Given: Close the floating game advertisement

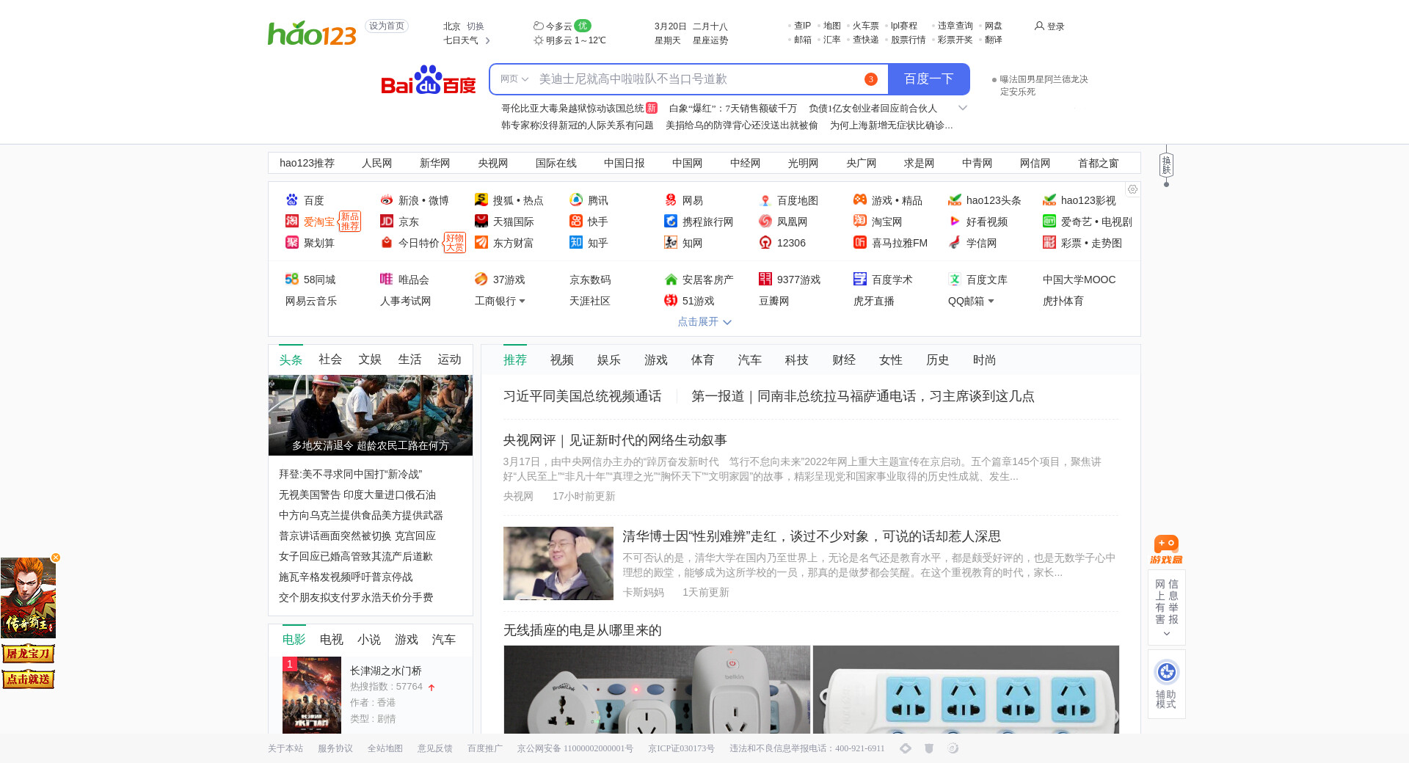Looking at the screenshot, I should (x=56, y=558).
